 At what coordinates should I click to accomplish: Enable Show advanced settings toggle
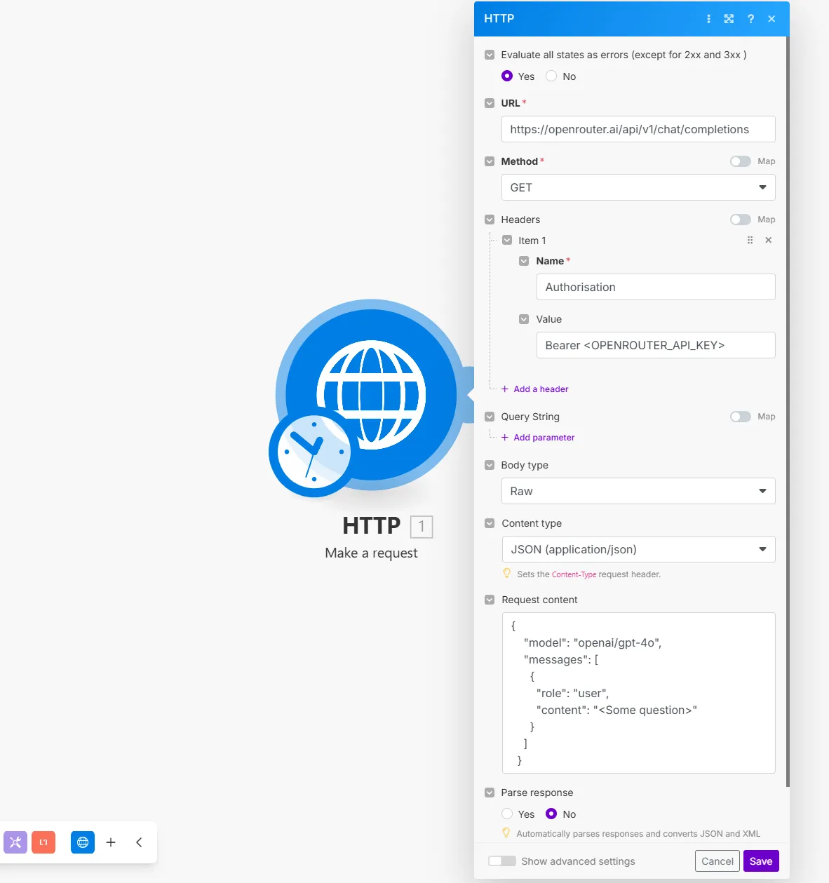point(502,861)
